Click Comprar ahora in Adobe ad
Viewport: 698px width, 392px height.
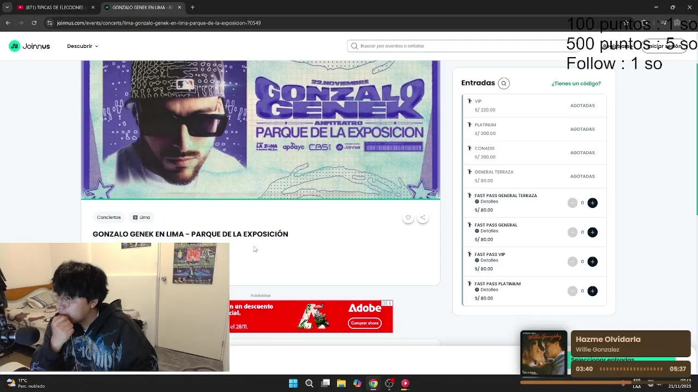coord(365,323)
